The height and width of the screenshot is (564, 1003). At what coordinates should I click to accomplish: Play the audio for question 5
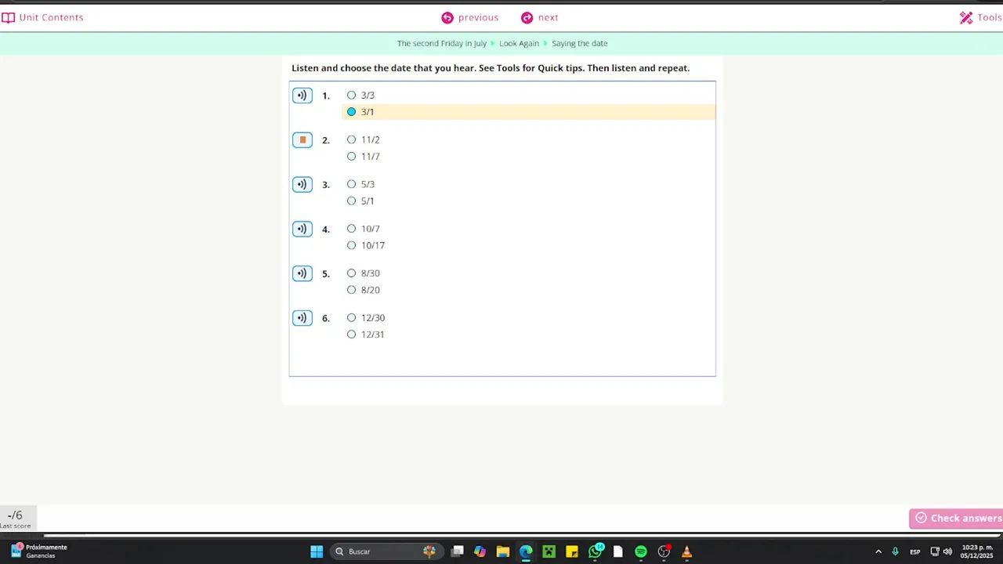pyautogui.click(x=302, y=273)
